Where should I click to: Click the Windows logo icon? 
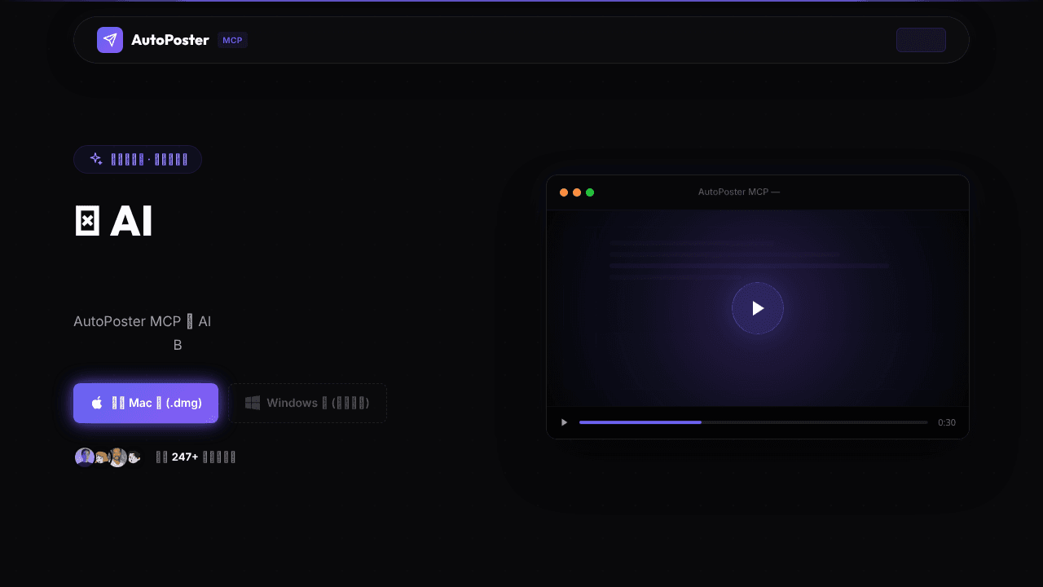(x=253, y=403)
